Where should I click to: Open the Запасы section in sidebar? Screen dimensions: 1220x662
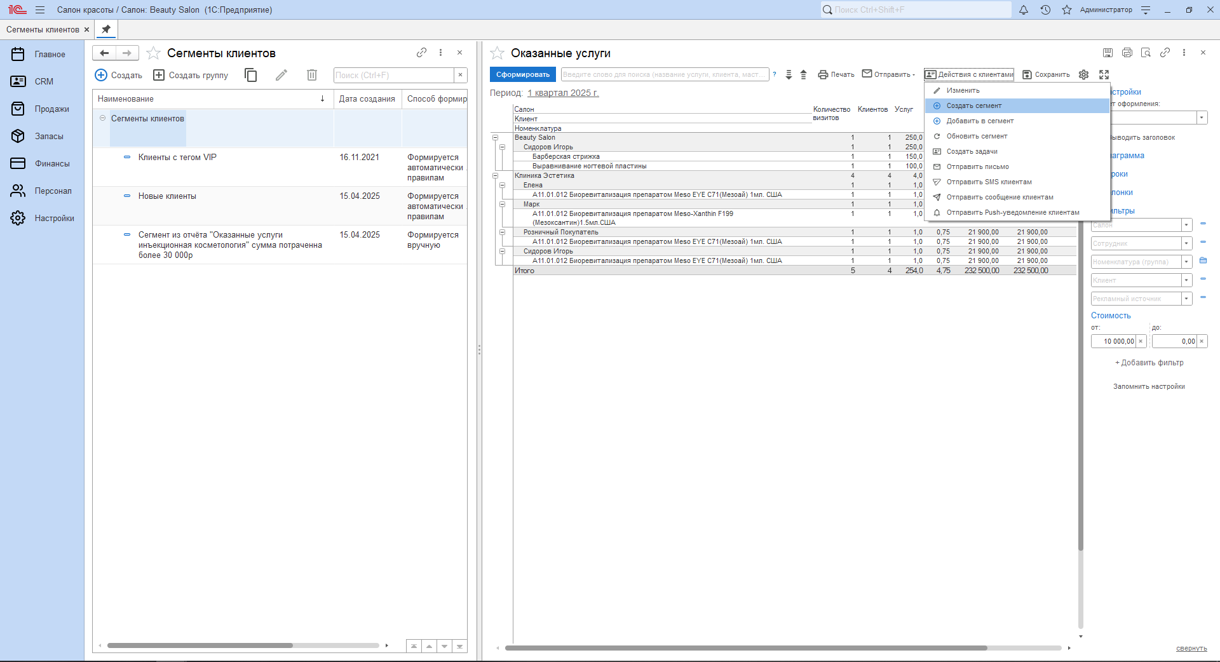point(42,136)
